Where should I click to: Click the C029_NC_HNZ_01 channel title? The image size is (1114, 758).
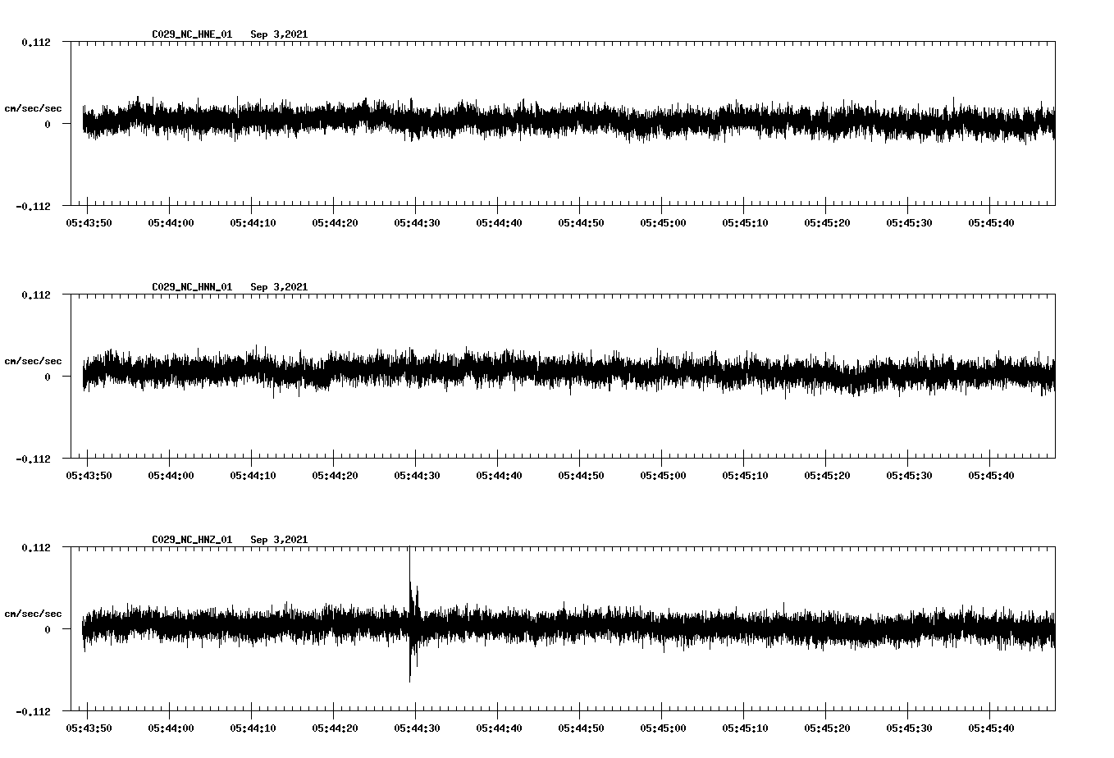pyautogui.click(x=192, y=540)
